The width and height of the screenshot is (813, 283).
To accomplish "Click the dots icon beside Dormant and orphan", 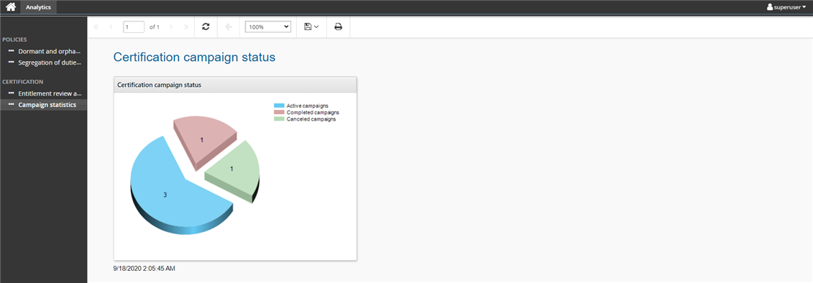I will [11, 51].
